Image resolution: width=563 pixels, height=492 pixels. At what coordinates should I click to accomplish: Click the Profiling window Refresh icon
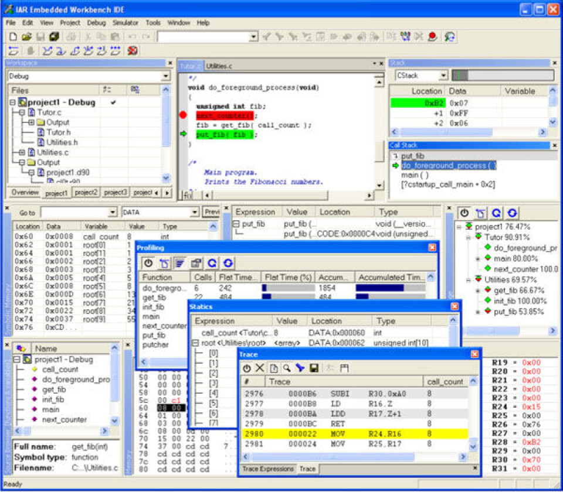212,263
